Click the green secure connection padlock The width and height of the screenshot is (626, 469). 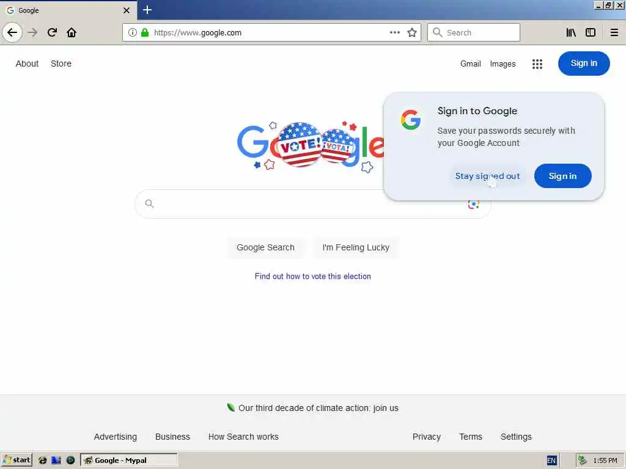point(145,32)
